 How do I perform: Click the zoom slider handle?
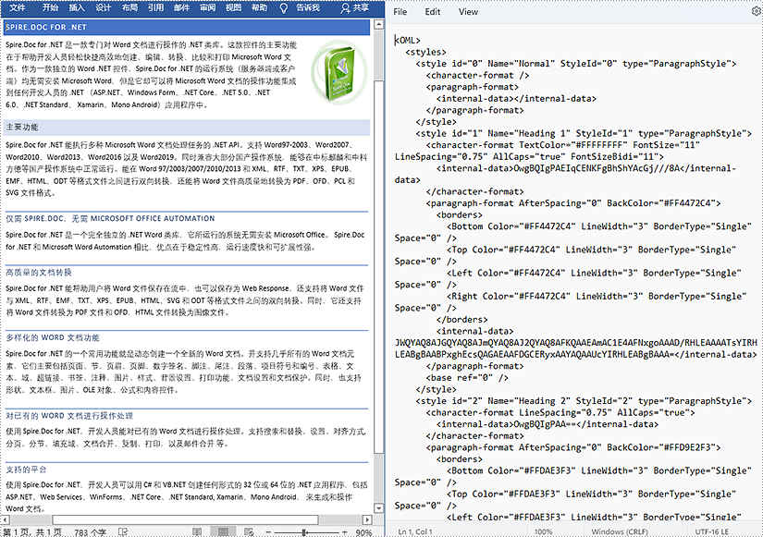pyautogui.click(x=304, y=532)
